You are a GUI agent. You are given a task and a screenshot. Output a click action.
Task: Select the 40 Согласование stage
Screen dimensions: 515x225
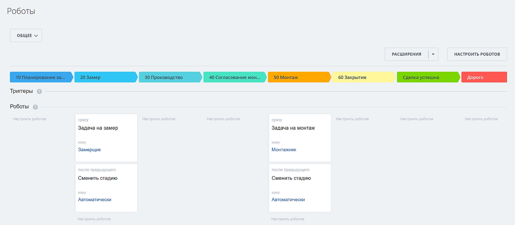tap(234, 77)
